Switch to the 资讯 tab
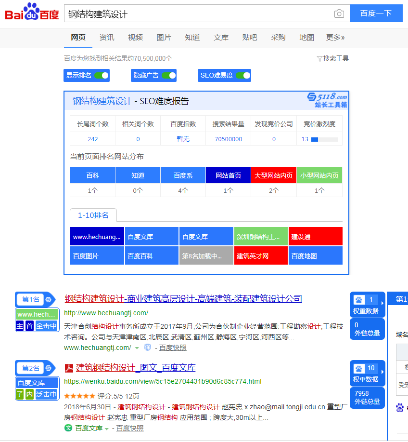The height and width of the screenshot is (442, 408). [x=107, y=38]
